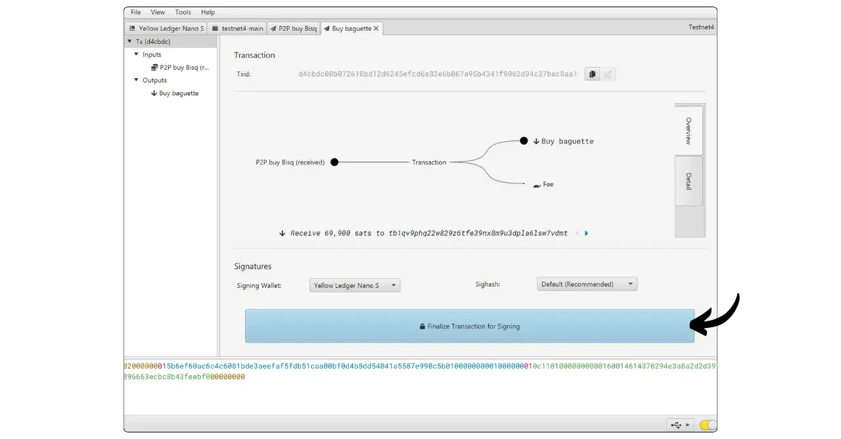This screenshot has height=439, width=841.
Task: Select the P2P buy Bisq input in tree
Action: point(184,67)
